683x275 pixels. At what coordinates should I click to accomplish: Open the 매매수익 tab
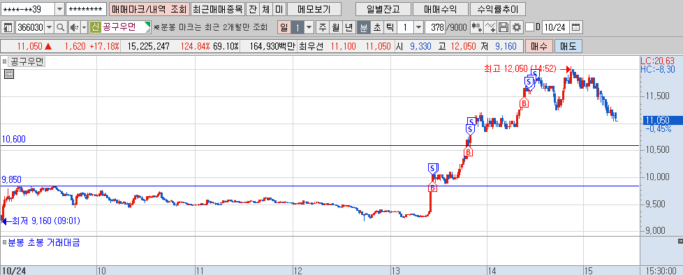(441, 8)
